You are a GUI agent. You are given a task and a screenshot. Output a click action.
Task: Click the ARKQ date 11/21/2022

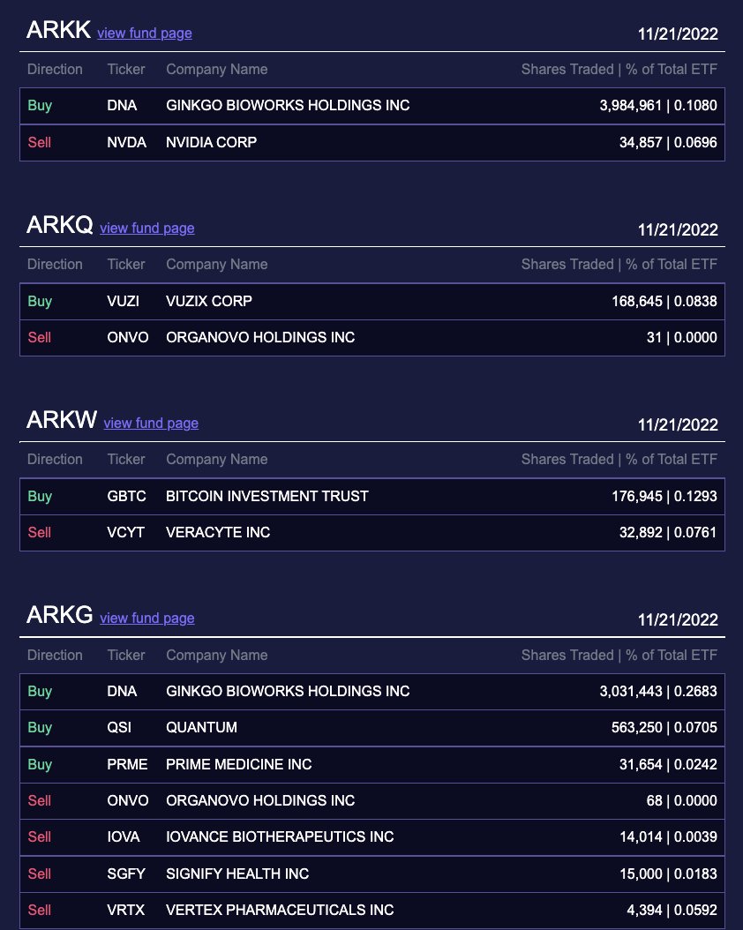coord(678,229)
